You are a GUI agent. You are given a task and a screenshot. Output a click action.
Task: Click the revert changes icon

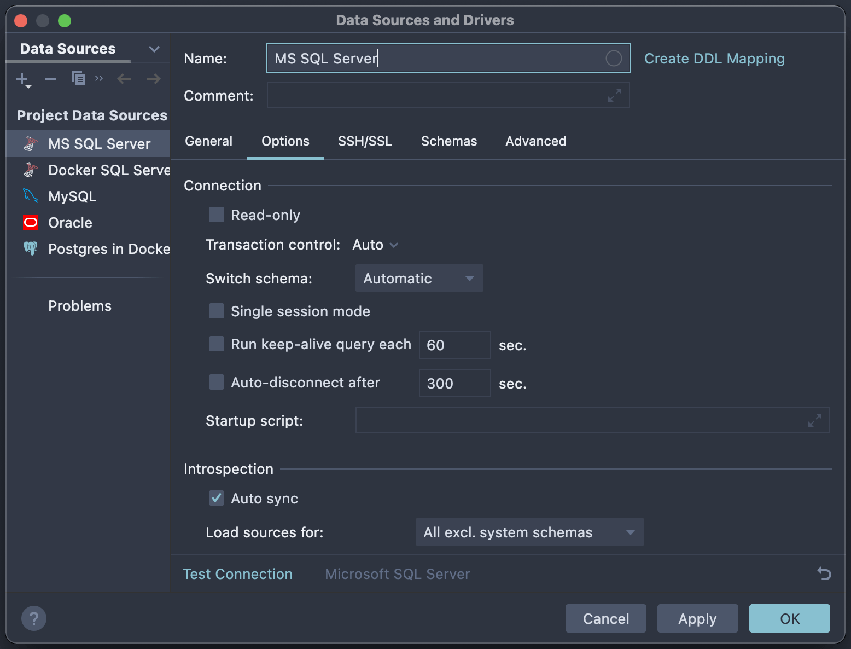click(x=824, y=573)
